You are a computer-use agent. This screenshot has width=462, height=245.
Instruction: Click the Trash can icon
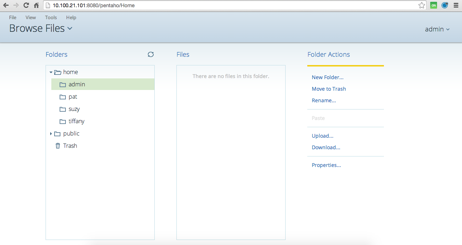[x=58, y=146]
